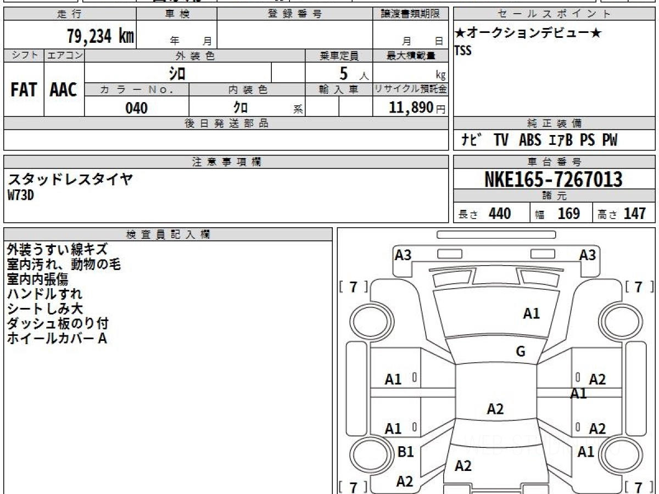The image size is (659, 494).
Task: Click the "注意事項欄" section header
Action: [x=226, y=162]
